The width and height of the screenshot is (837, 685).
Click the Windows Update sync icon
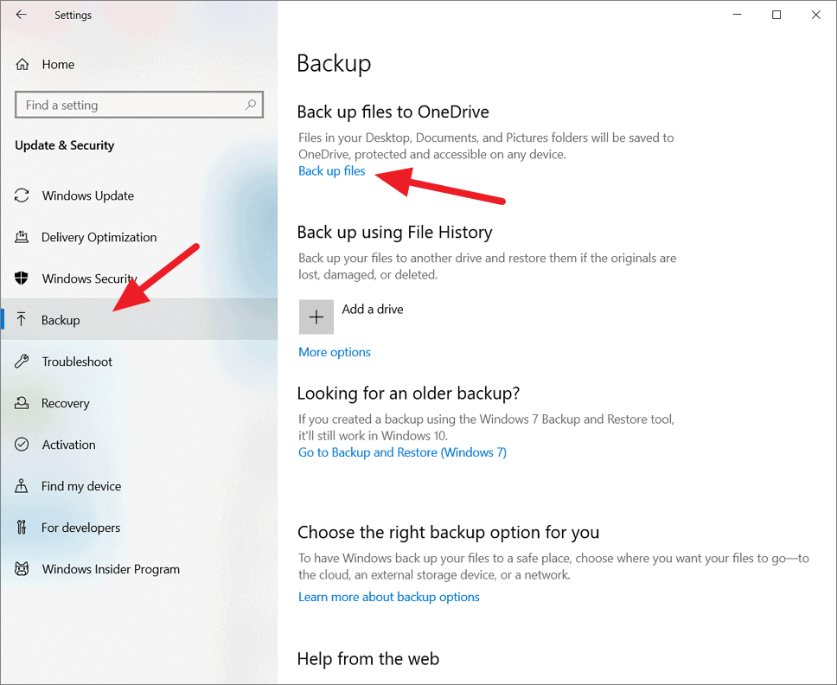pos(22,195)
